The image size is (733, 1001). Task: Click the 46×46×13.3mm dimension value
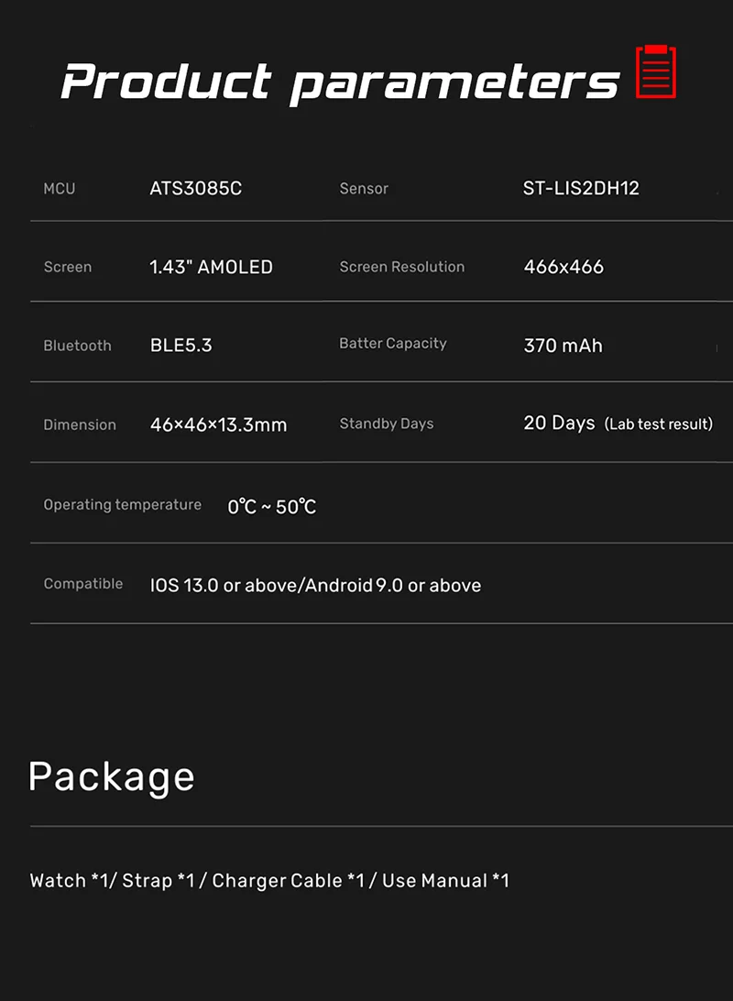click(x=219, y=425)
